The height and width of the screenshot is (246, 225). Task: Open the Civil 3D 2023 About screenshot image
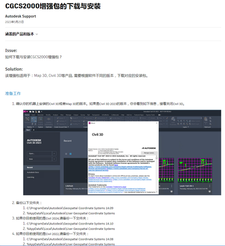pos(122,153)
